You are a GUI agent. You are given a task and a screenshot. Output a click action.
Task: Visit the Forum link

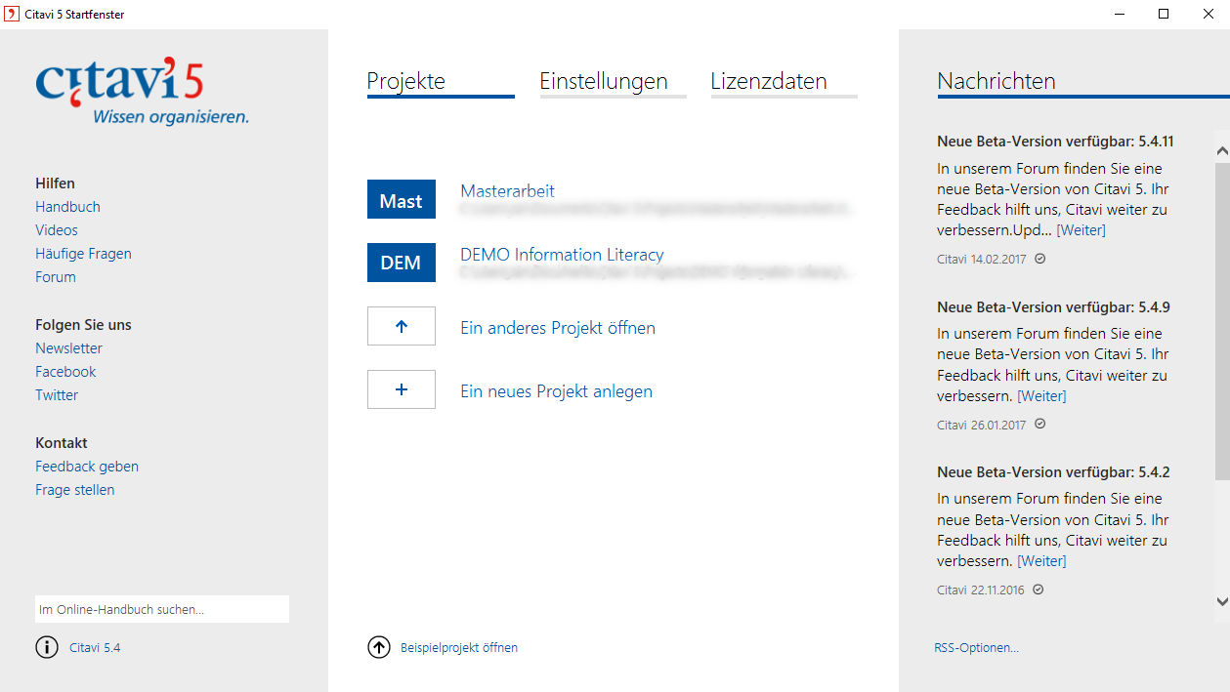coord(56,277)
